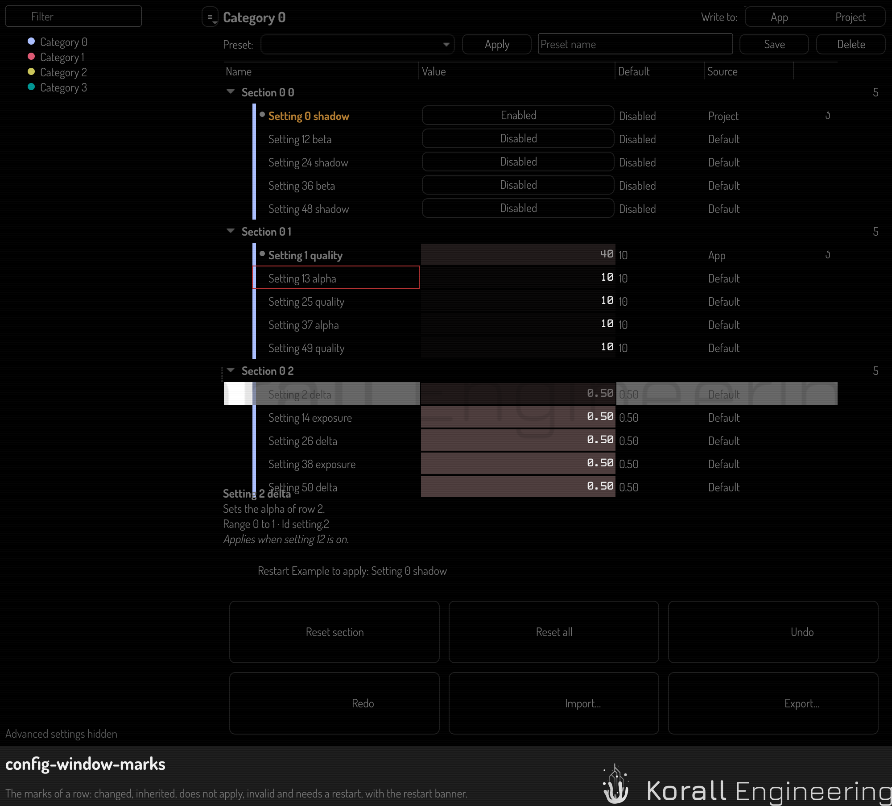Image resolution: width=892 pixels, height=806 pixels.
Task: Click Setting 38 exposure slider
Action: click(x=518, y=463)
